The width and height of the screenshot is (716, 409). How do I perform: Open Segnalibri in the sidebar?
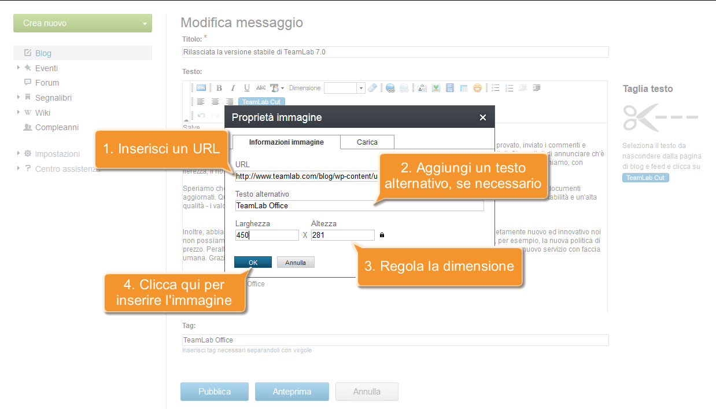53,98
